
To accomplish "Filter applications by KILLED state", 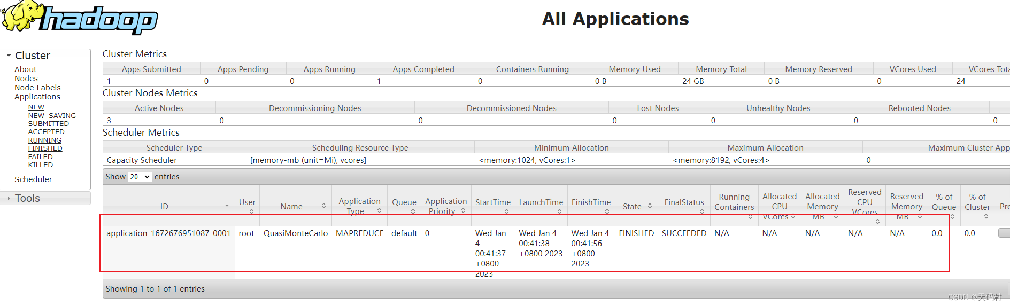I will (41, 165).
